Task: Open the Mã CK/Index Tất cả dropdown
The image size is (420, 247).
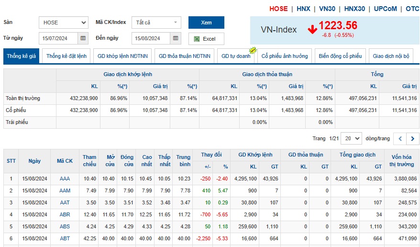Action: pyautogui.click(x=156, y=22)
